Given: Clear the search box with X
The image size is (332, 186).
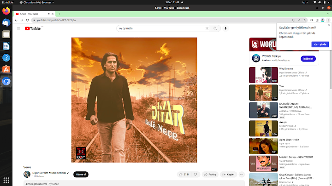Looking at the screenshot, I should click(207, 28).
